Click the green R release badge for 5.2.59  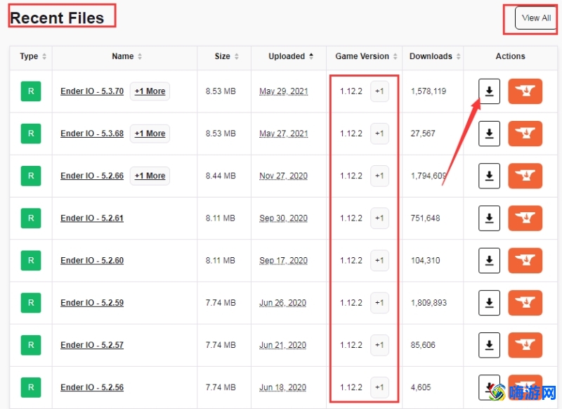pyautogui.click(x=31, y=303)
